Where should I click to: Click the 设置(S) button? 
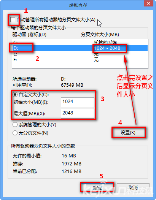[129, 133]
